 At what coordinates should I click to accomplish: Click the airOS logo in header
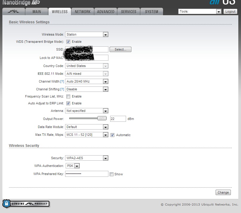coord(222,2)
